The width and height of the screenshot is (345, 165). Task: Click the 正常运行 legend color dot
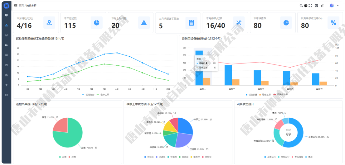(x=265, y=157)
